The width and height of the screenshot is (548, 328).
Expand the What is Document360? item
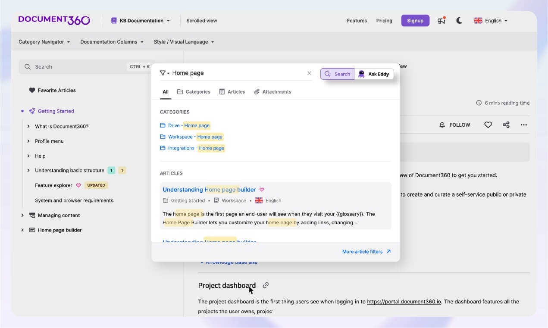click(x=28, y=126)
